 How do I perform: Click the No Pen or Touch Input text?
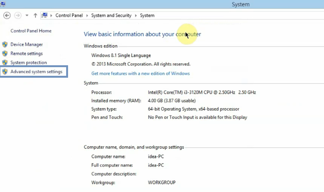[x=198, y=117]
